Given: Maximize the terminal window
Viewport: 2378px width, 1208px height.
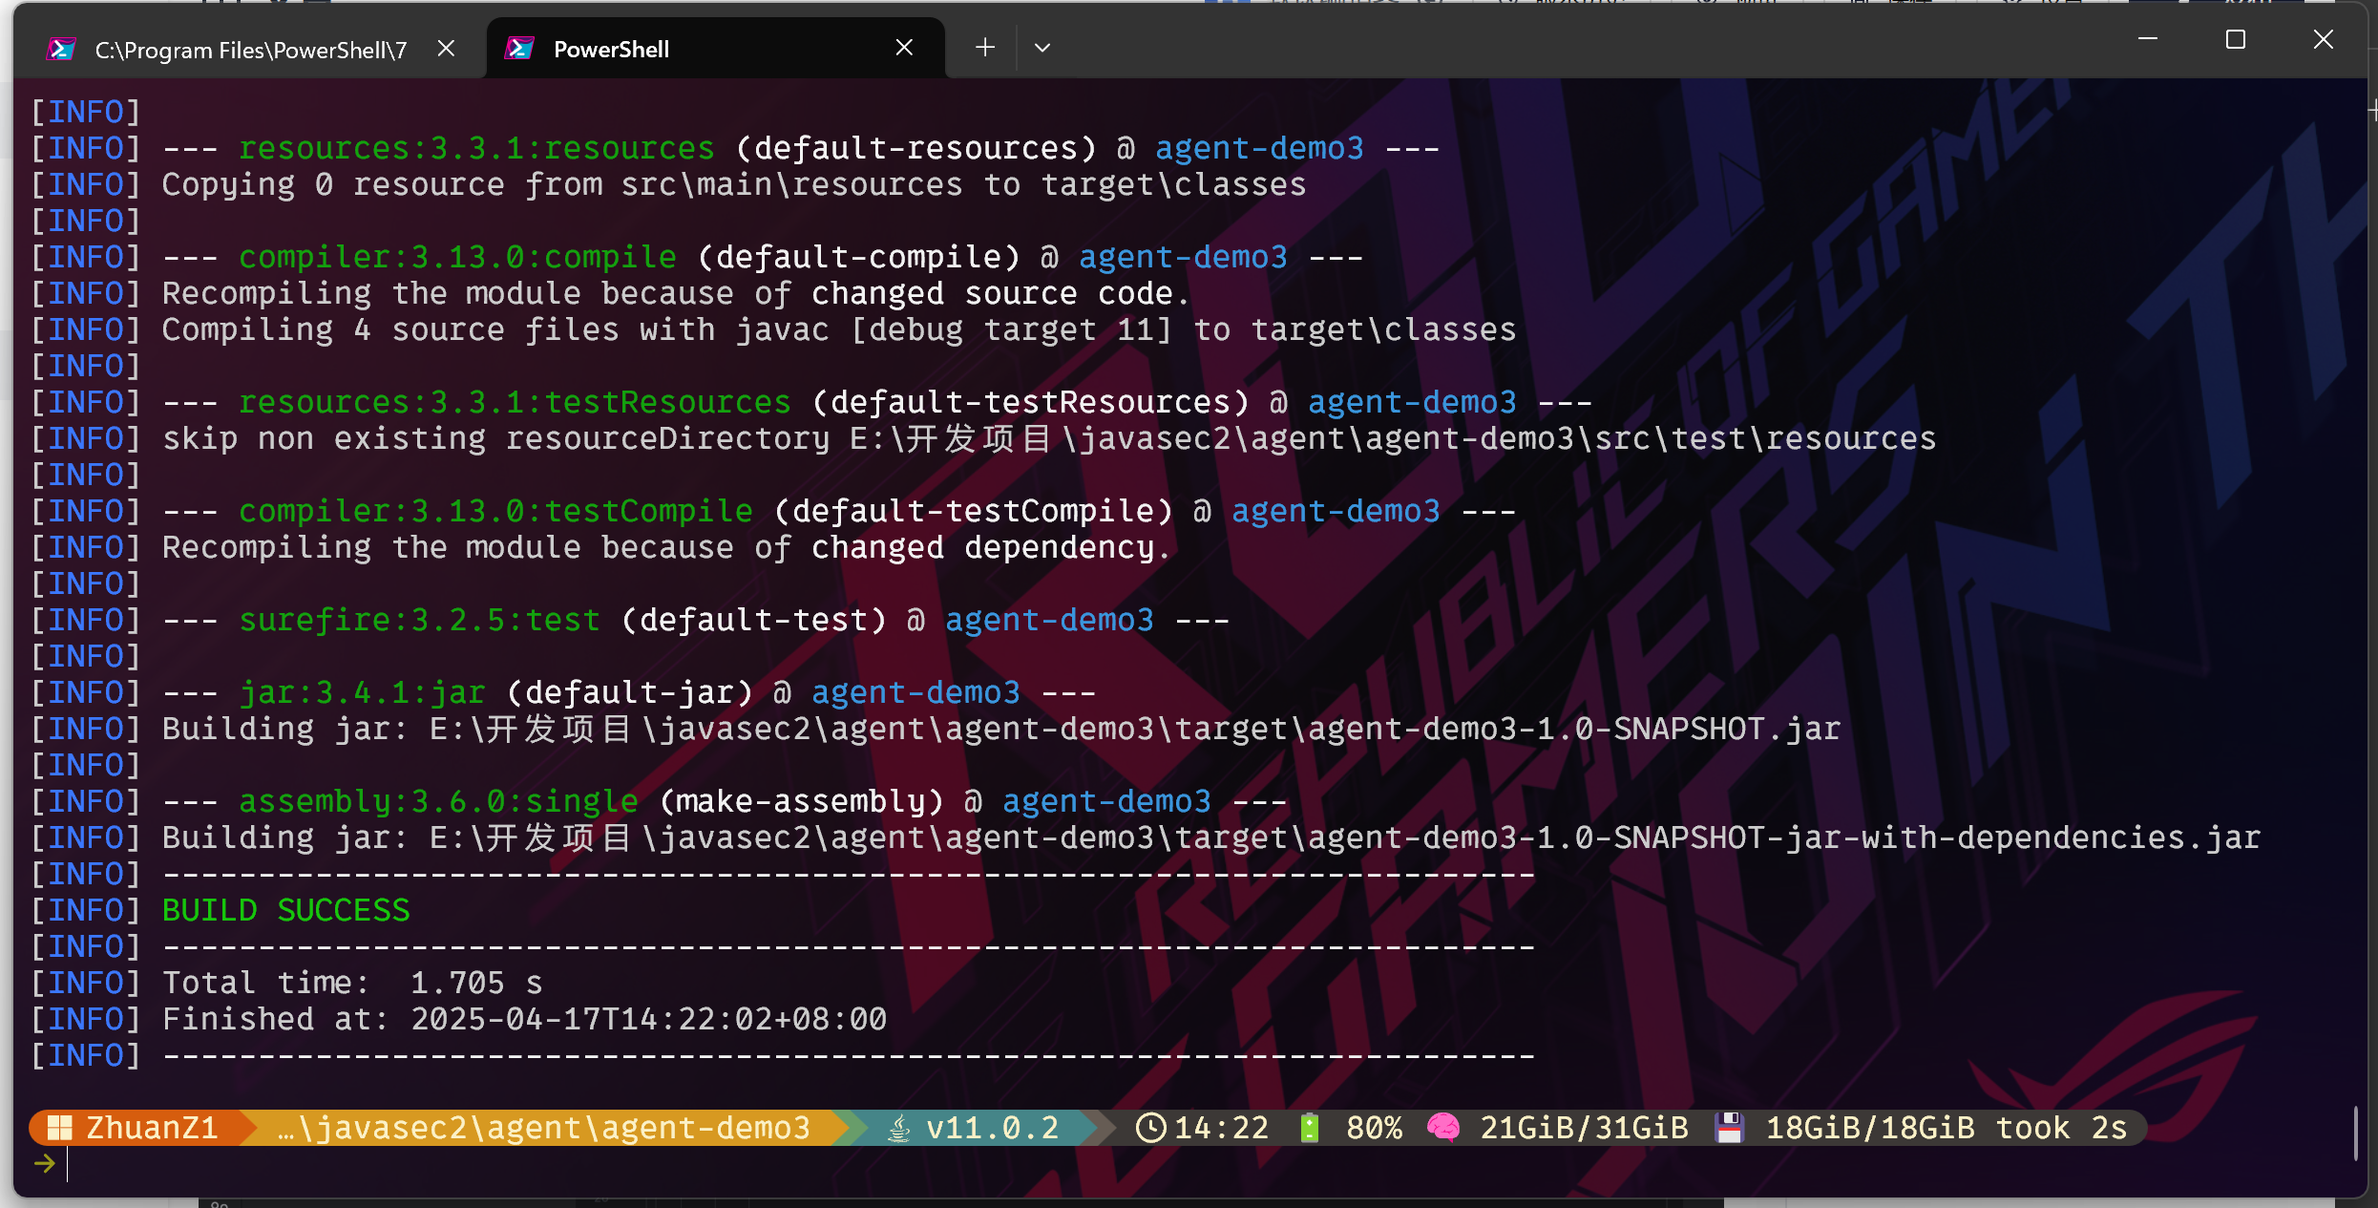Looking at the screenshot, I should point(2236,40).
